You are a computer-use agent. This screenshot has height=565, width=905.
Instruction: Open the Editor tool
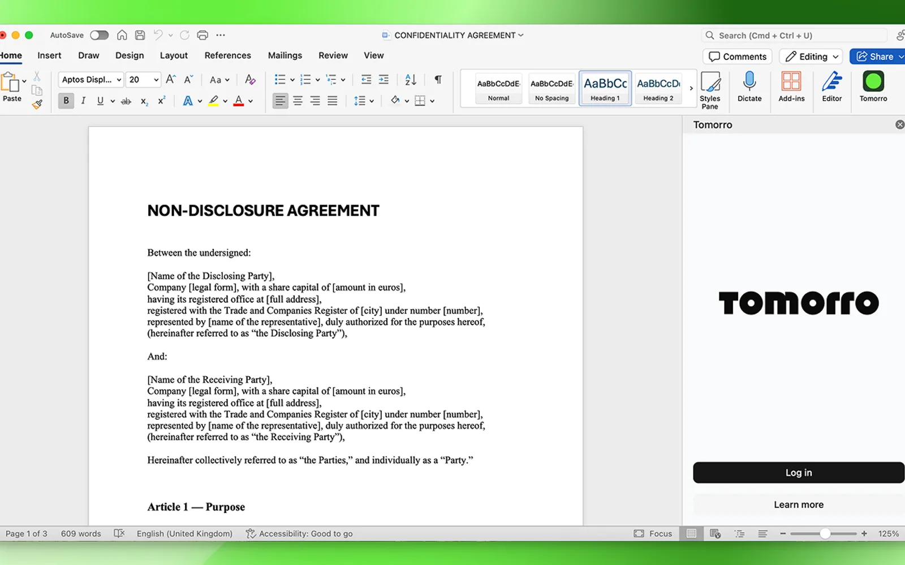point(832,86)
